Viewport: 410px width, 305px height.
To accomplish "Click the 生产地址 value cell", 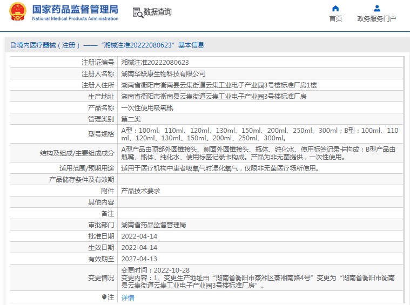I will pyautogui.click(x=214, y=97).
